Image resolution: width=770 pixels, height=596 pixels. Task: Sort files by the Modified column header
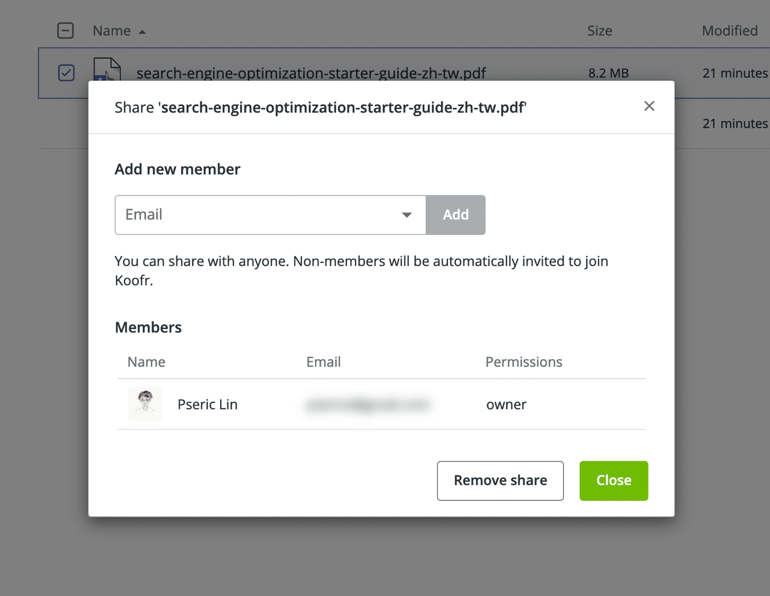point(729,31)
